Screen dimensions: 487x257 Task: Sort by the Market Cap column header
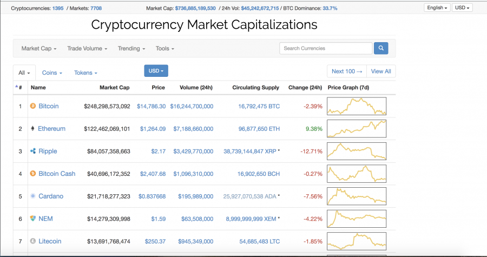click(115, 88)
